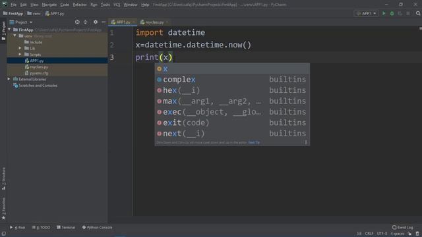422x237 pixels.
Task: Run the APP1 configuration with green arrow
Action: [384, 13]
